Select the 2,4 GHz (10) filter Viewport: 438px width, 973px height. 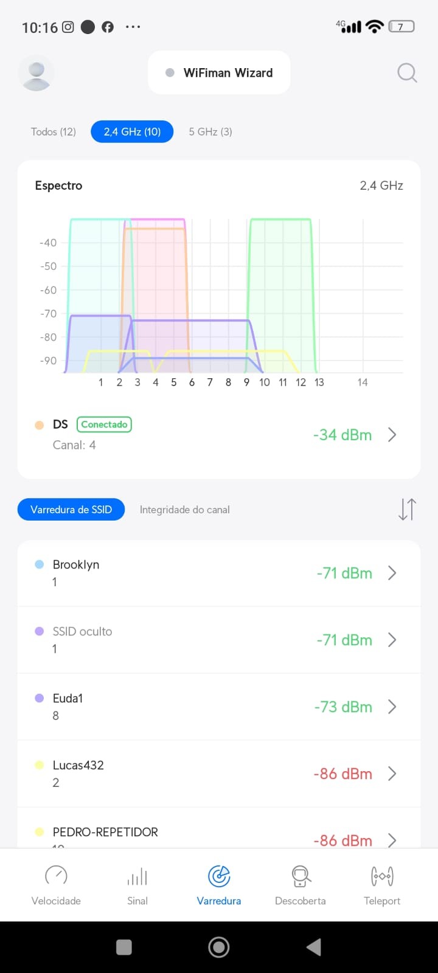point(132,132)
